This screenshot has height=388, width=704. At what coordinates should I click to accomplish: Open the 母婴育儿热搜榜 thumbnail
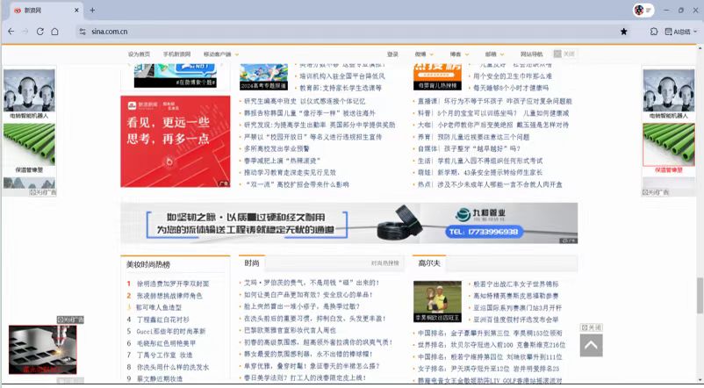(x=437, y=76)
